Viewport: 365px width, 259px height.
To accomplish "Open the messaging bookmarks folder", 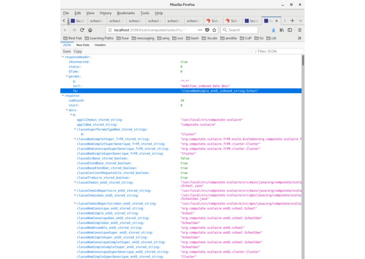I will pos(143,38).
